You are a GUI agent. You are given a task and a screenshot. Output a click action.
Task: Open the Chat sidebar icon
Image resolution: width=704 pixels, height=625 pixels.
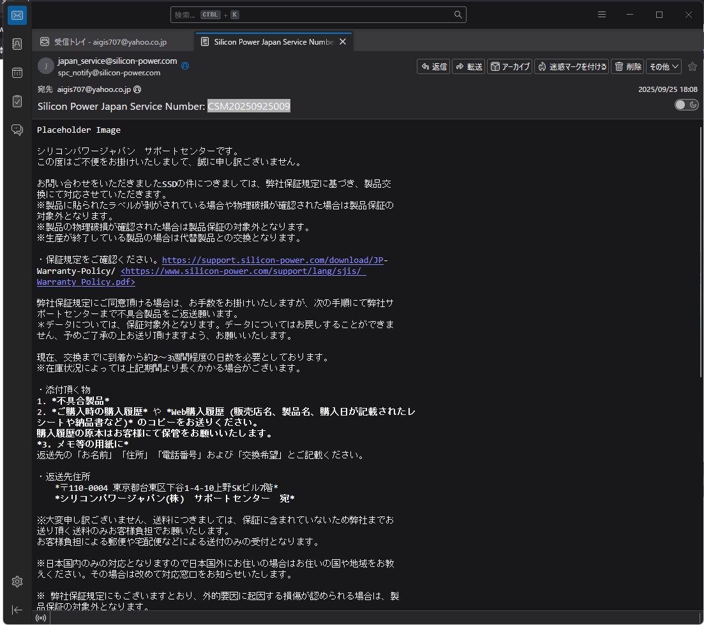click(17, 130)
